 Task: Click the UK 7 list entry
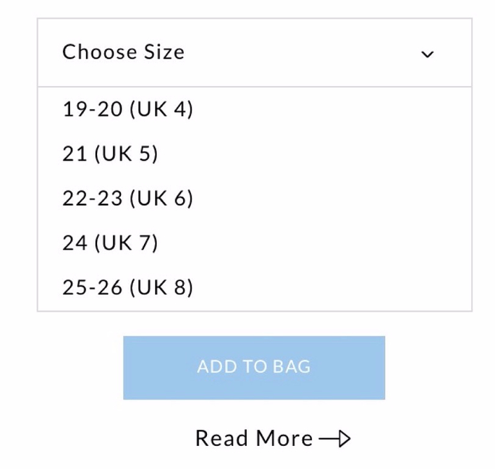pos(110,243)
